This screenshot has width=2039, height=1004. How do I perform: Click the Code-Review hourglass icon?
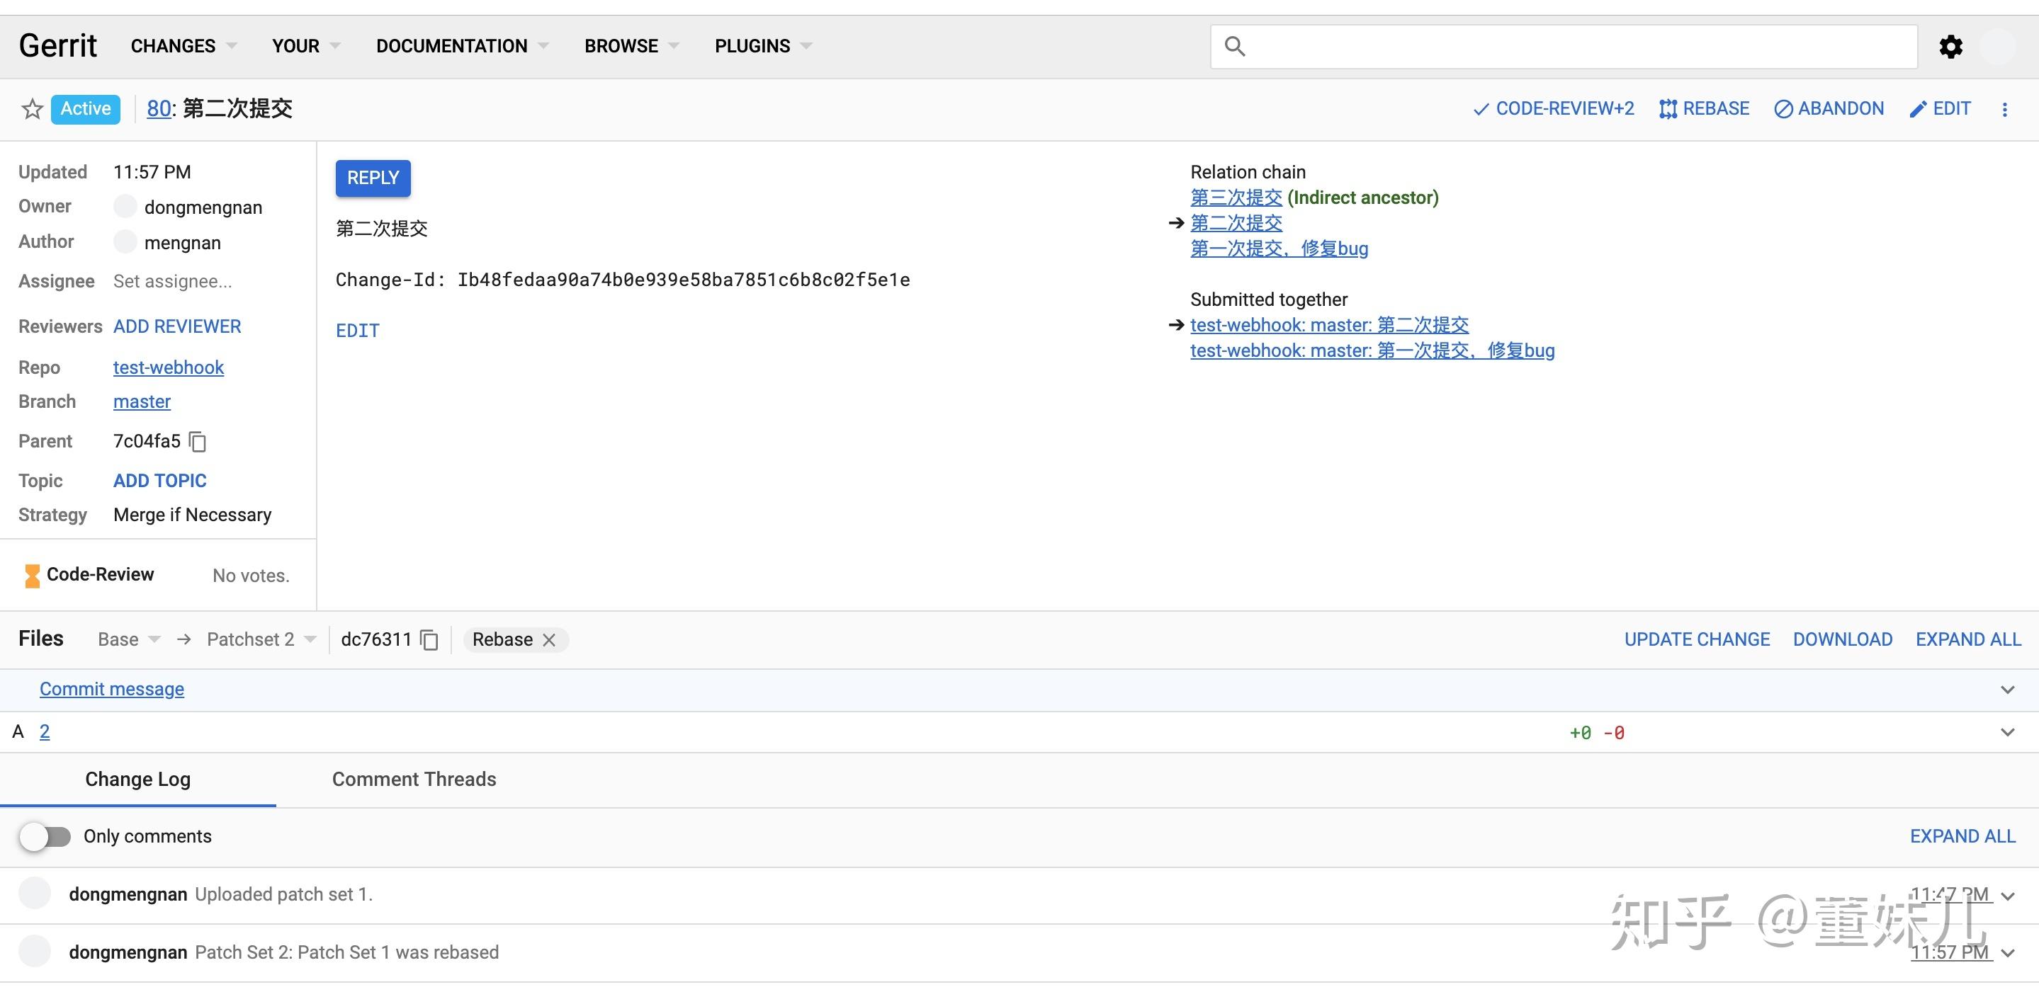click(x=32, y=574)
